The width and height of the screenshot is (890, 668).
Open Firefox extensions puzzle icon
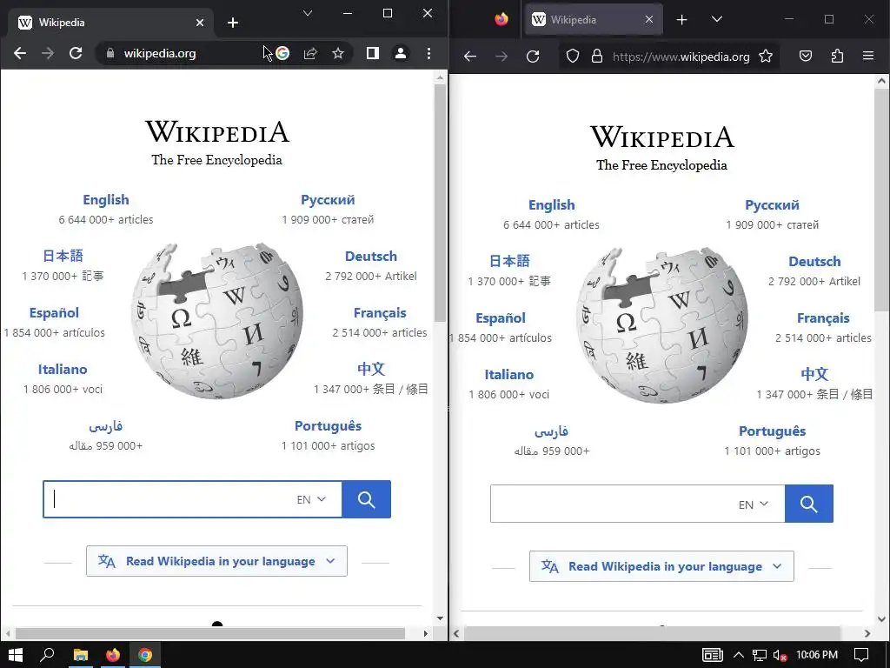[x=837, y=57]
